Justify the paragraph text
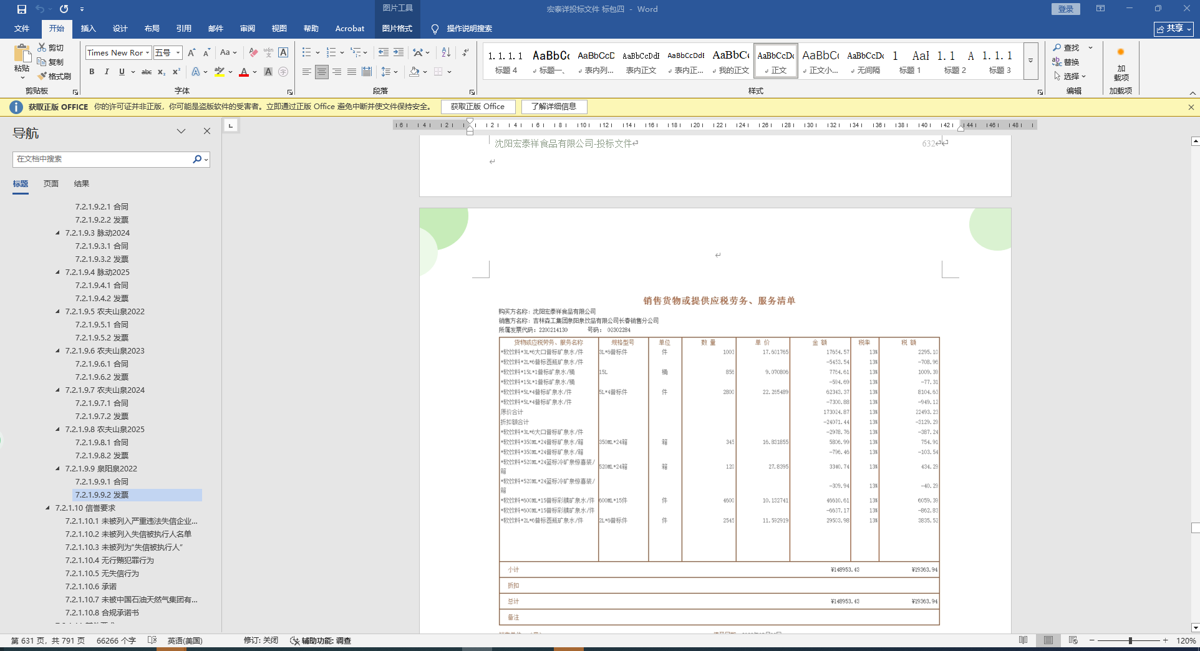Screen dimensions: 1200x651 click(x=352, y=72)
